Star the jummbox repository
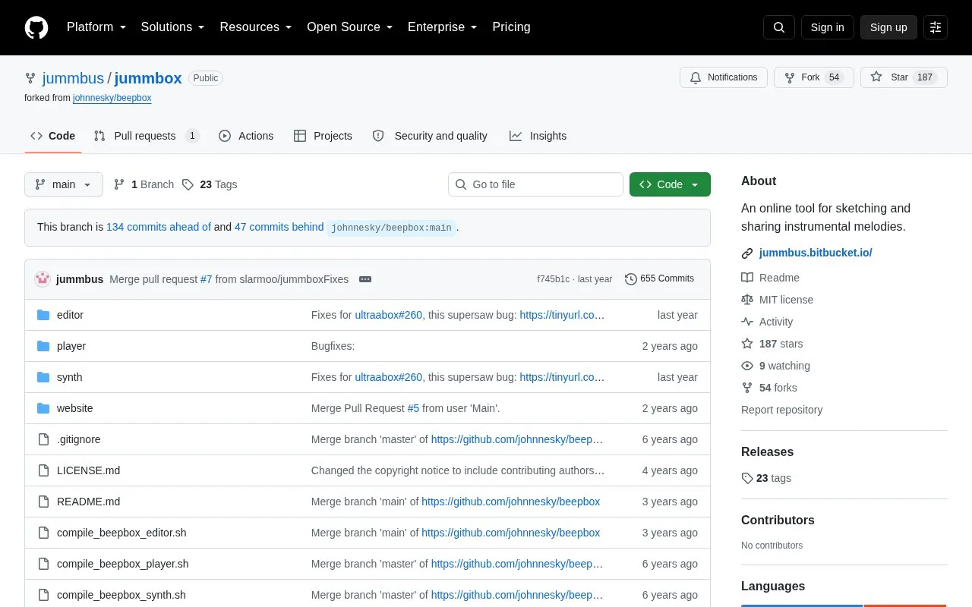 pyautogui.click(x=904, y=77)
